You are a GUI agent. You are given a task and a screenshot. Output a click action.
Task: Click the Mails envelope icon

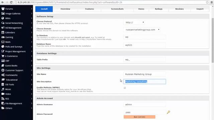coord(3,42)
